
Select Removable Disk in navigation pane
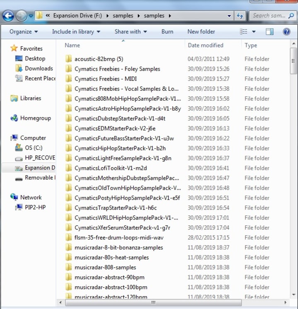[x=40, y=178]
